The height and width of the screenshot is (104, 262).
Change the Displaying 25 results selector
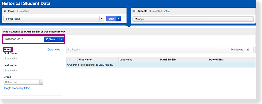tap(249, 50)
